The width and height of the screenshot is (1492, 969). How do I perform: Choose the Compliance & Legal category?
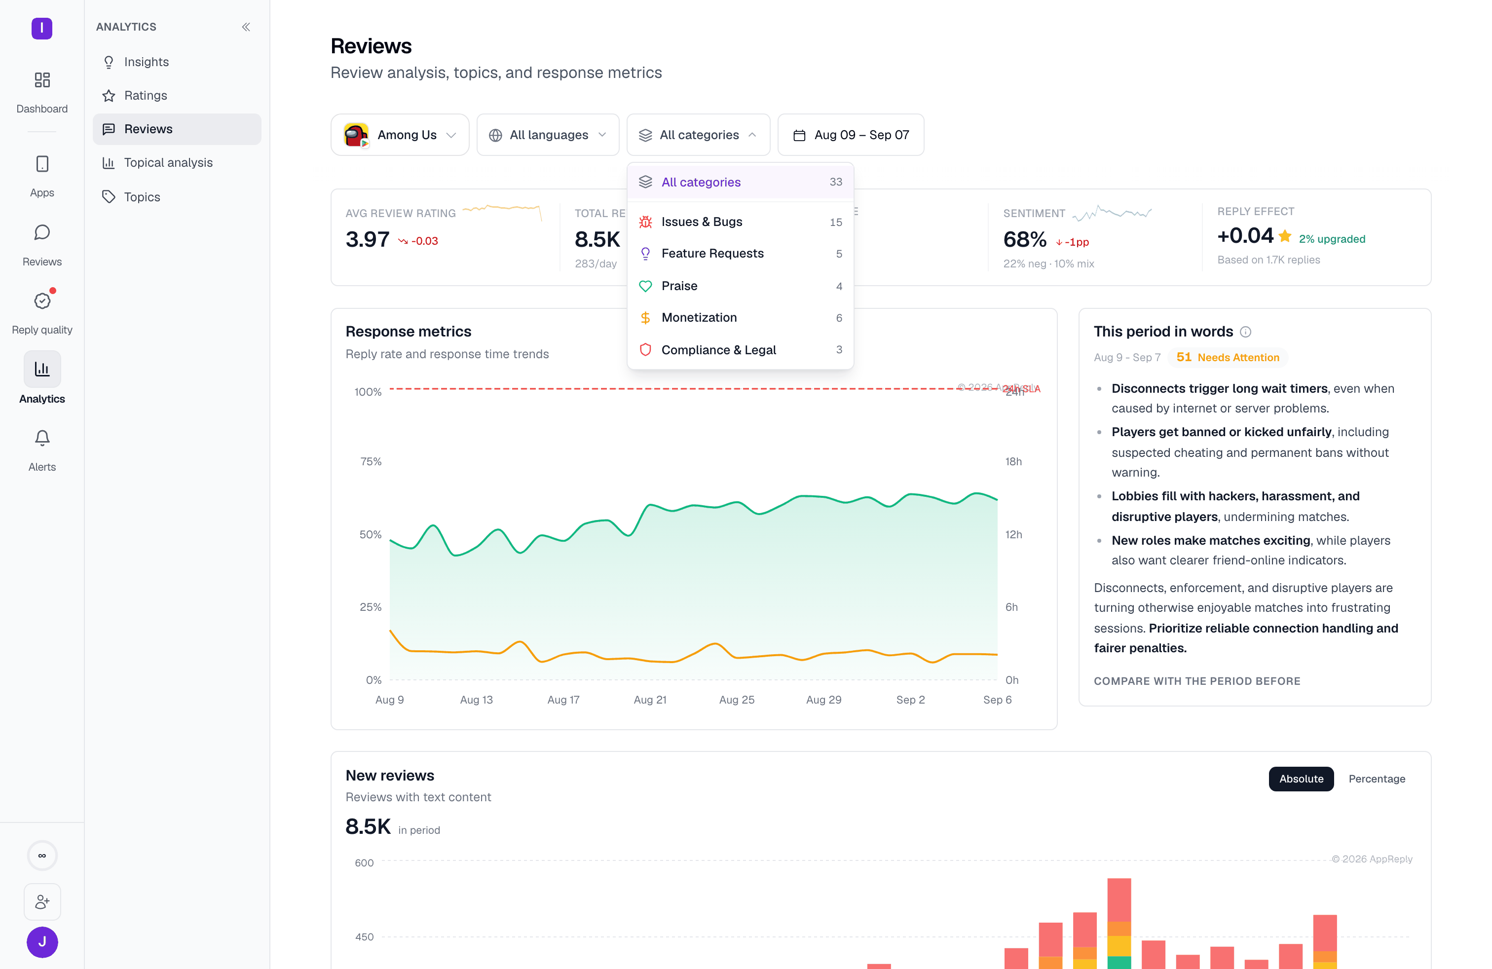tap(741, 350)
